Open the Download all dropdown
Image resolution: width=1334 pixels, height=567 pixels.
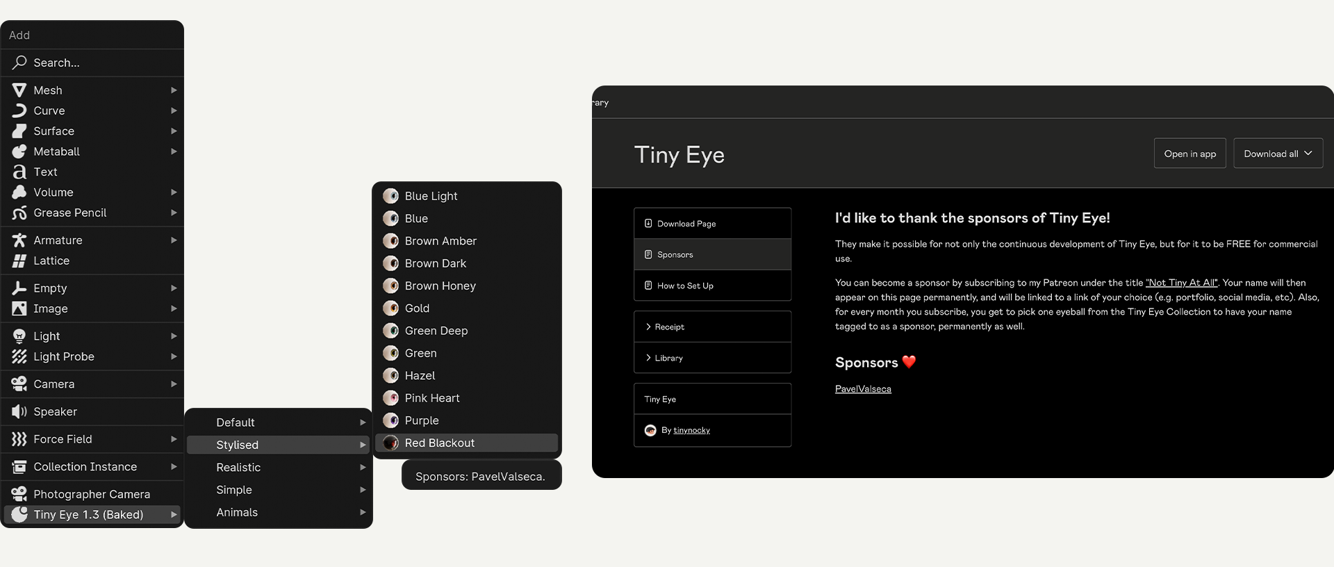pyautogui.click(x=1278, y=154)
